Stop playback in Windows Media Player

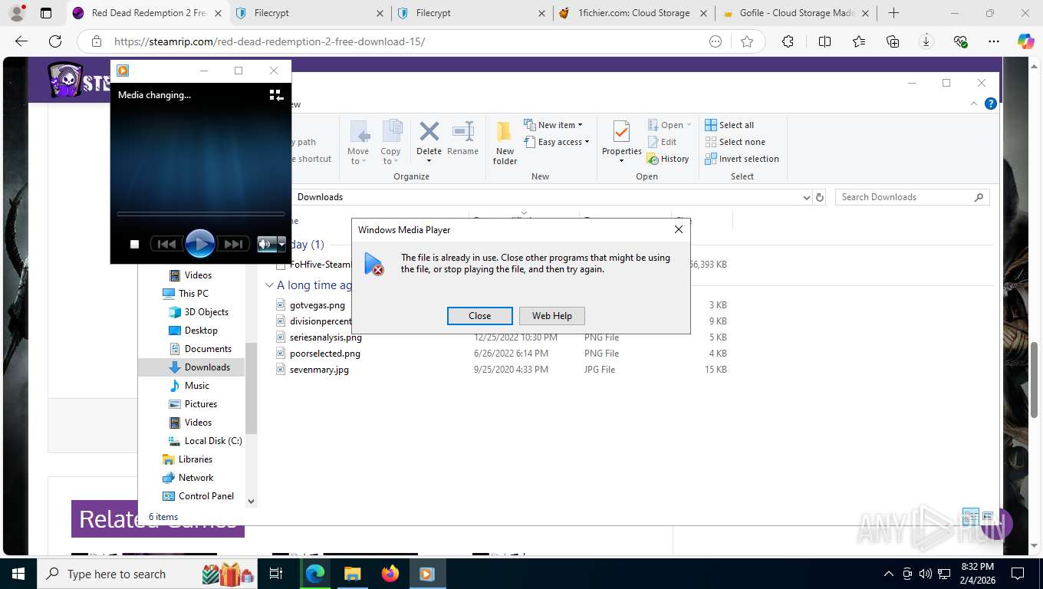(x=134, y=244)
